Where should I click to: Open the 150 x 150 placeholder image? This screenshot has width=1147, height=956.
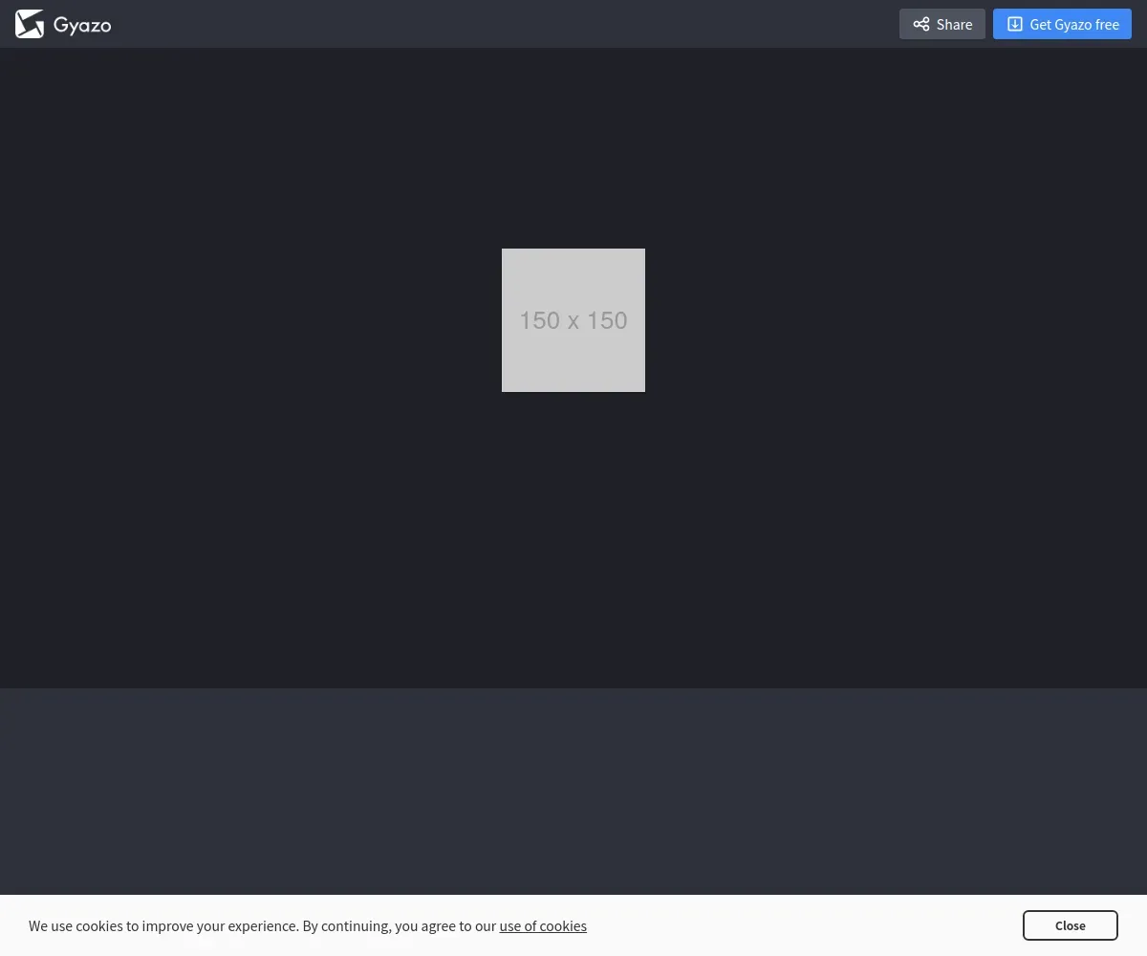(x=573, y=320)
